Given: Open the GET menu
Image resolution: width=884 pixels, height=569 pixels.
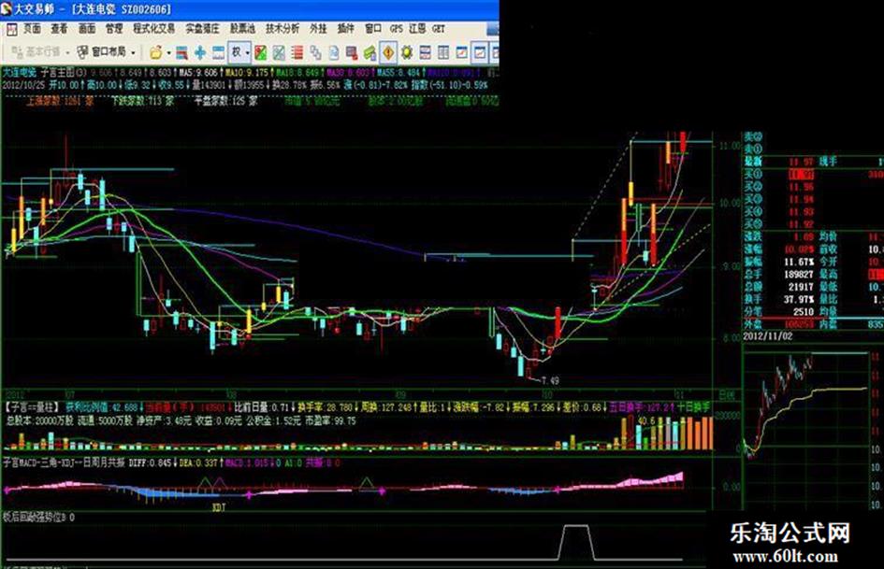Looking at the screenshot, I should (x=439, y=29).
